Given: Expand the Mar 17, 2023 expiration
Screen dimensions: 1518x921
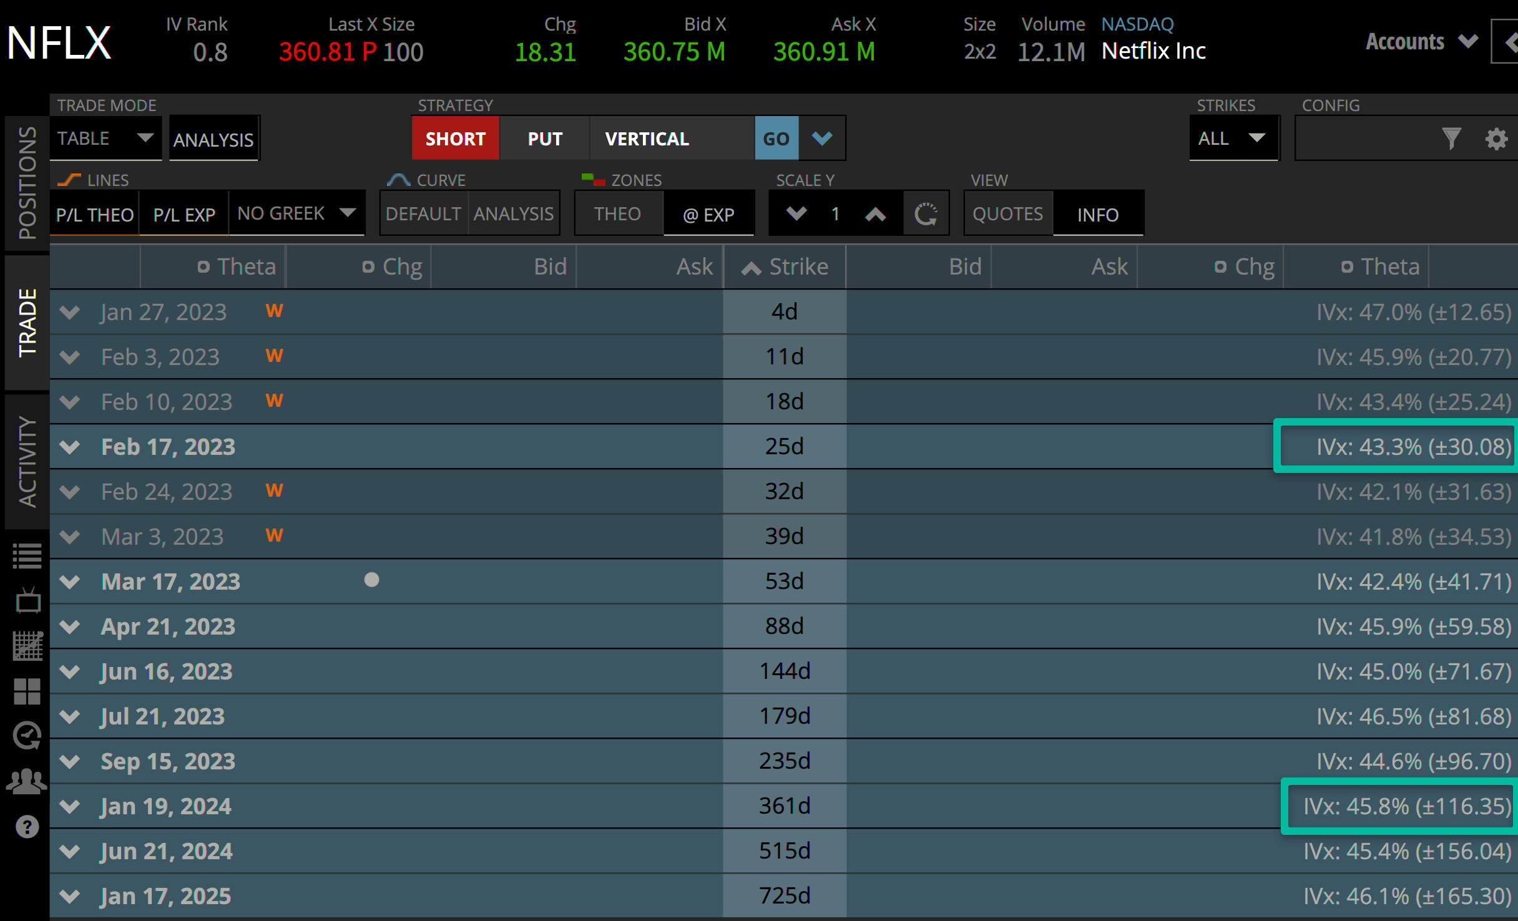Looking at the screenshot, I should [x=70, y=582].
